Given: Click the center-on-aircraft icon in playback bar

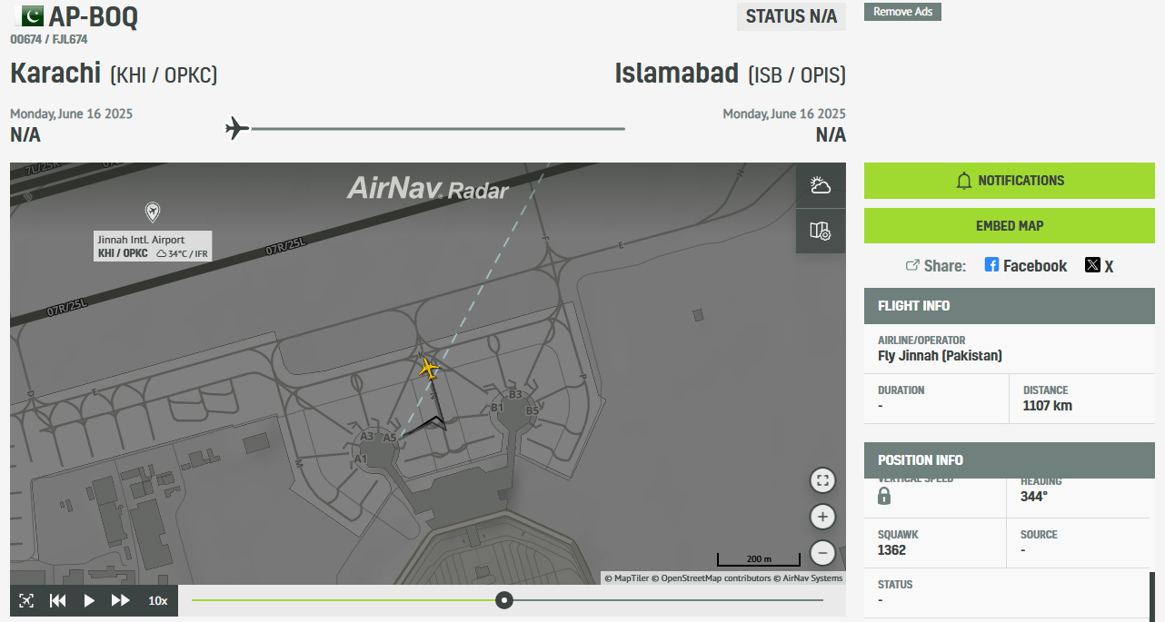Looking at the screenshot, I should pos(26,600).
